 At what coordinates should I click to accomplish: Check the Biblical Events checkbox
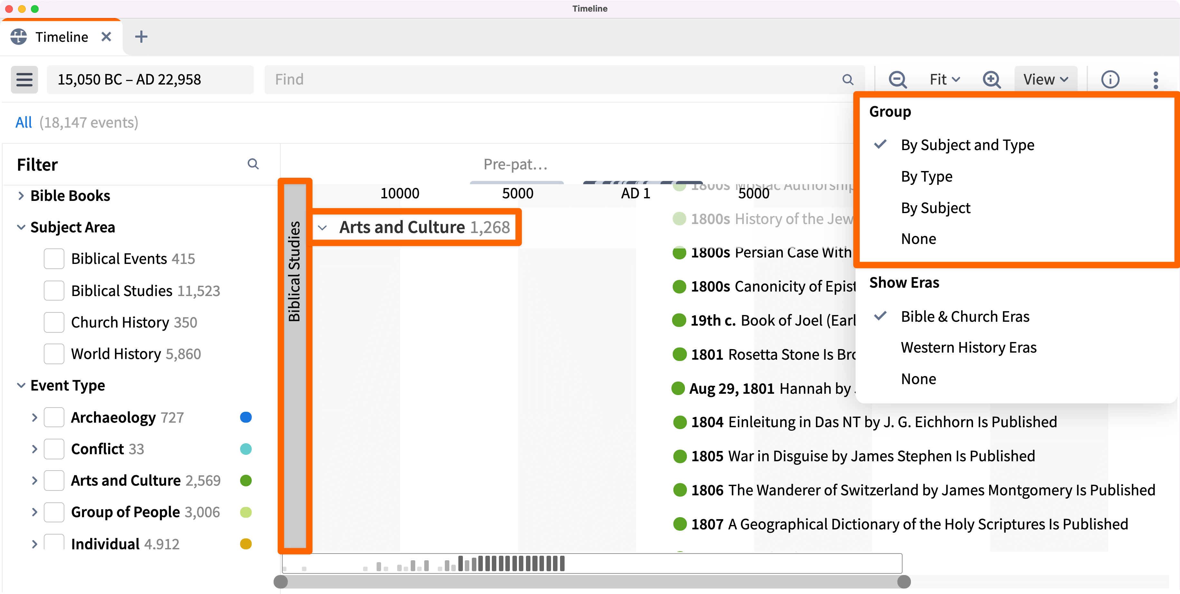[54, 259]
